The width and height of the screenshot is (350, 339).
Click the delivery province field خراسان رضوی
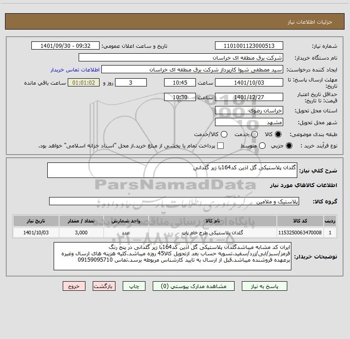pyautogui.click(x=249, y=111)
